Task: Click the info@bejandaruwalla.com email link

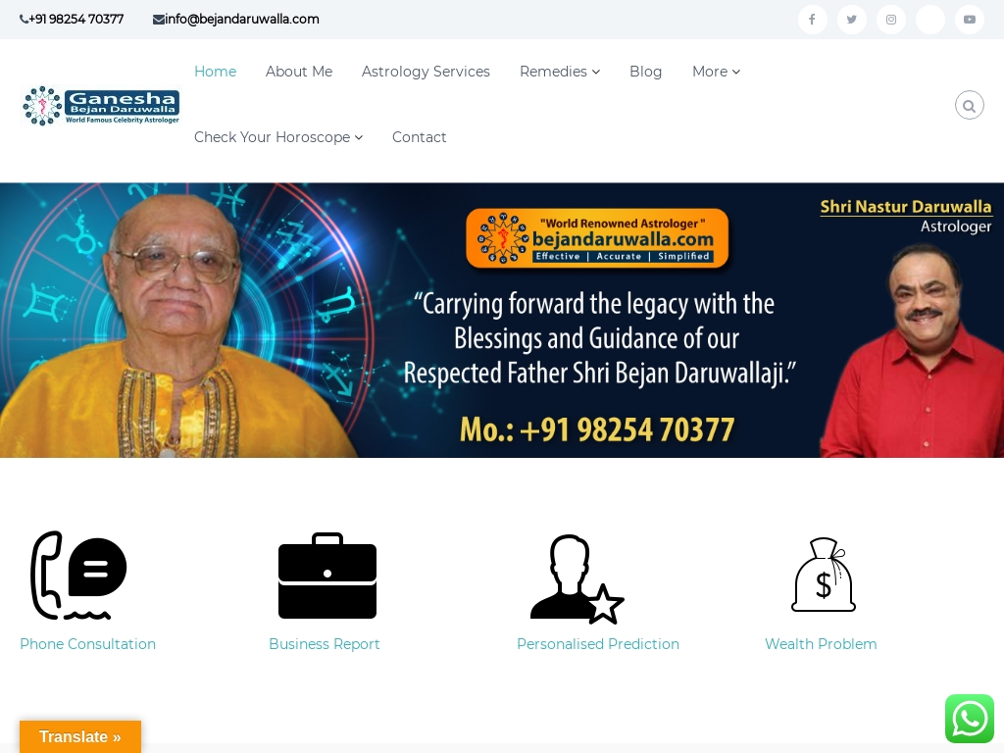Action: coord(235,20)
